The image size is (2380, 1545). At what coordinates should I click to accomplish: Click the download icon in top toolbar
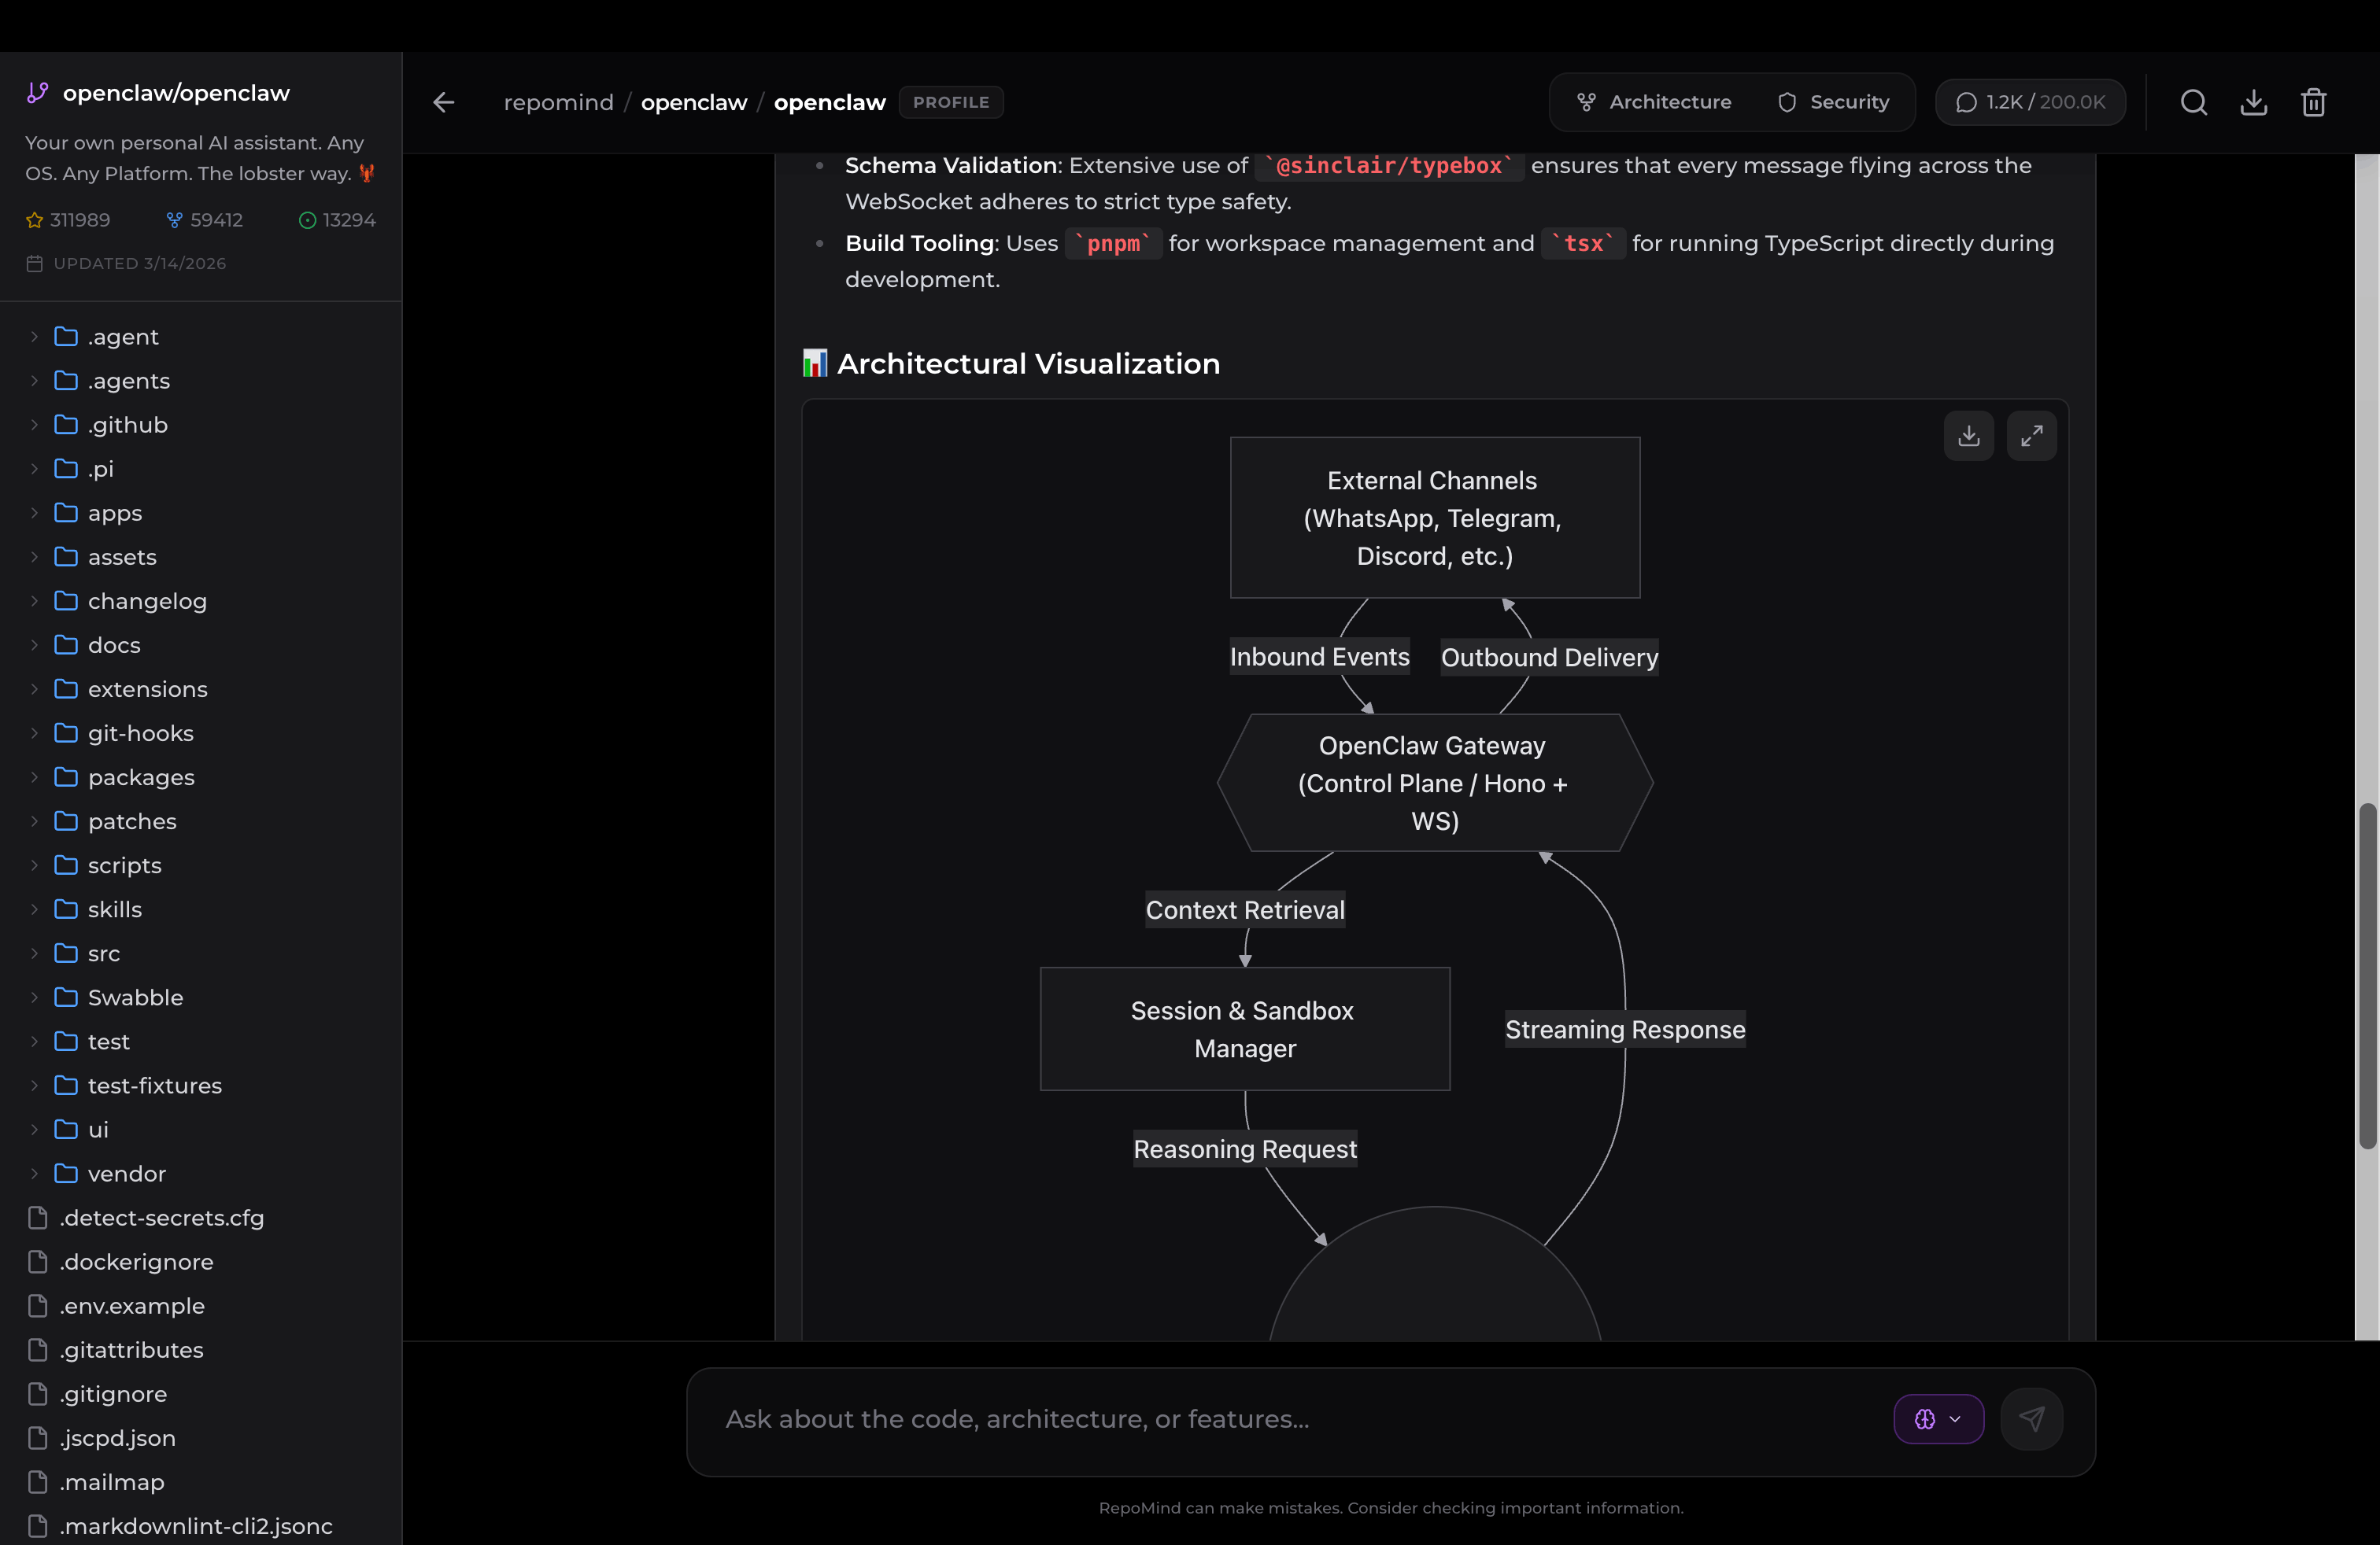pyautogui.click(x=2253, y=102)
